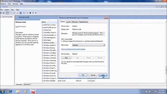
Task: Click the volume speaker tray icon
Action: (156, 92)
